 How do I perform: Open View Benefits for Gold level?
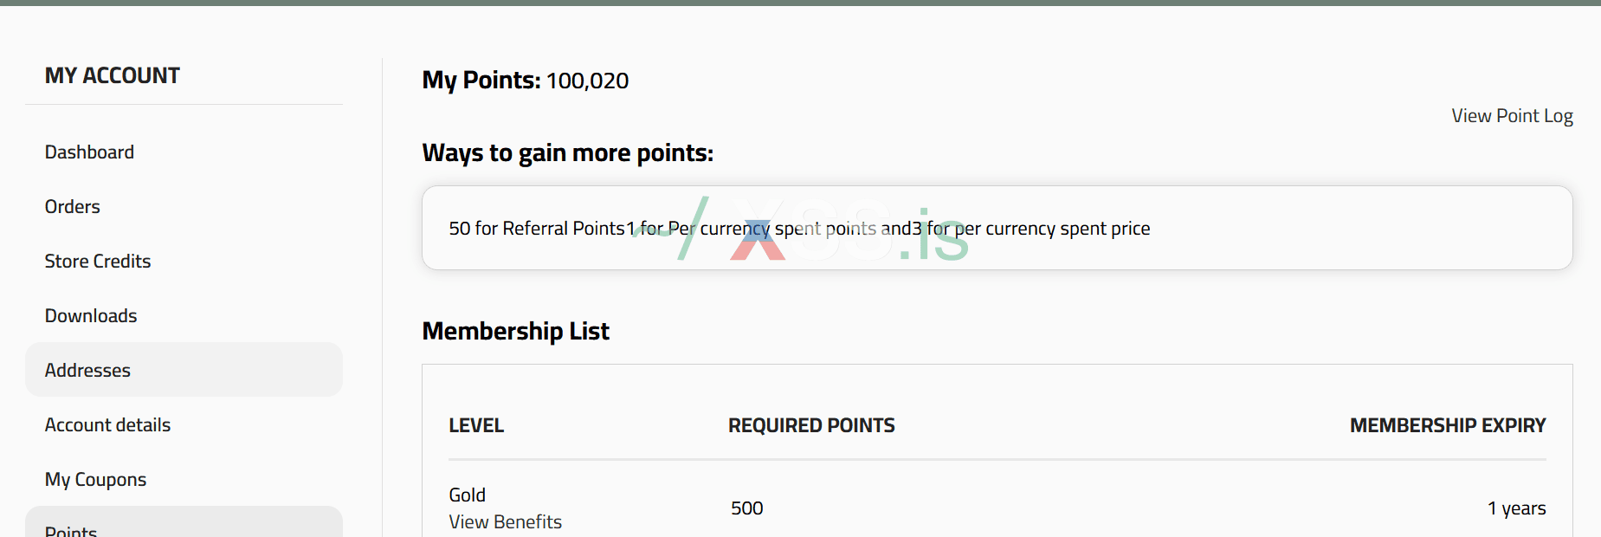505,522
